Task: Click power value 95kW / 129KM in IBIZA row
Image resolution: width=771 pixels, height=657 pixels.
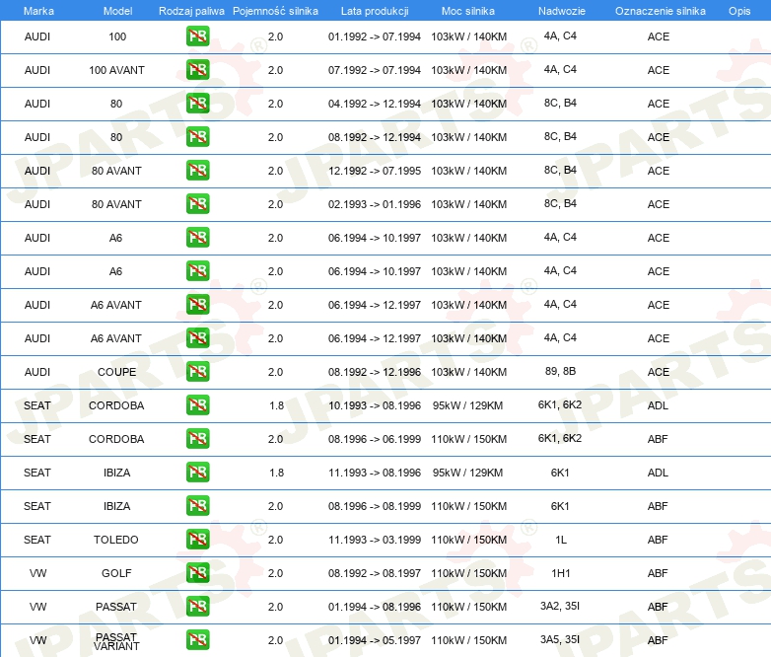Action: point(467,473)
